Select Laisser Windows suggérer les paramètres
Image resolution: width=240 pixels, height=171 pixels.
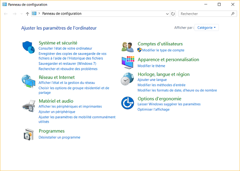click(169, 104)
